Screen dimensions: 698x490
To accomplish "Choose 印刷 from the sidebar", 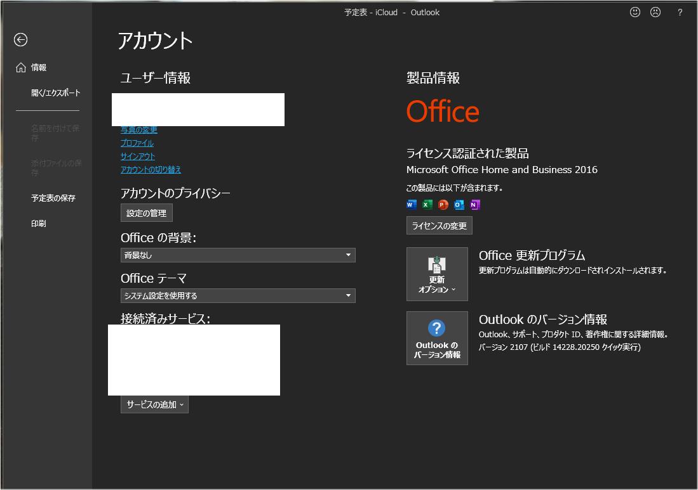I will pyautogui.click(x=39, y=223).
